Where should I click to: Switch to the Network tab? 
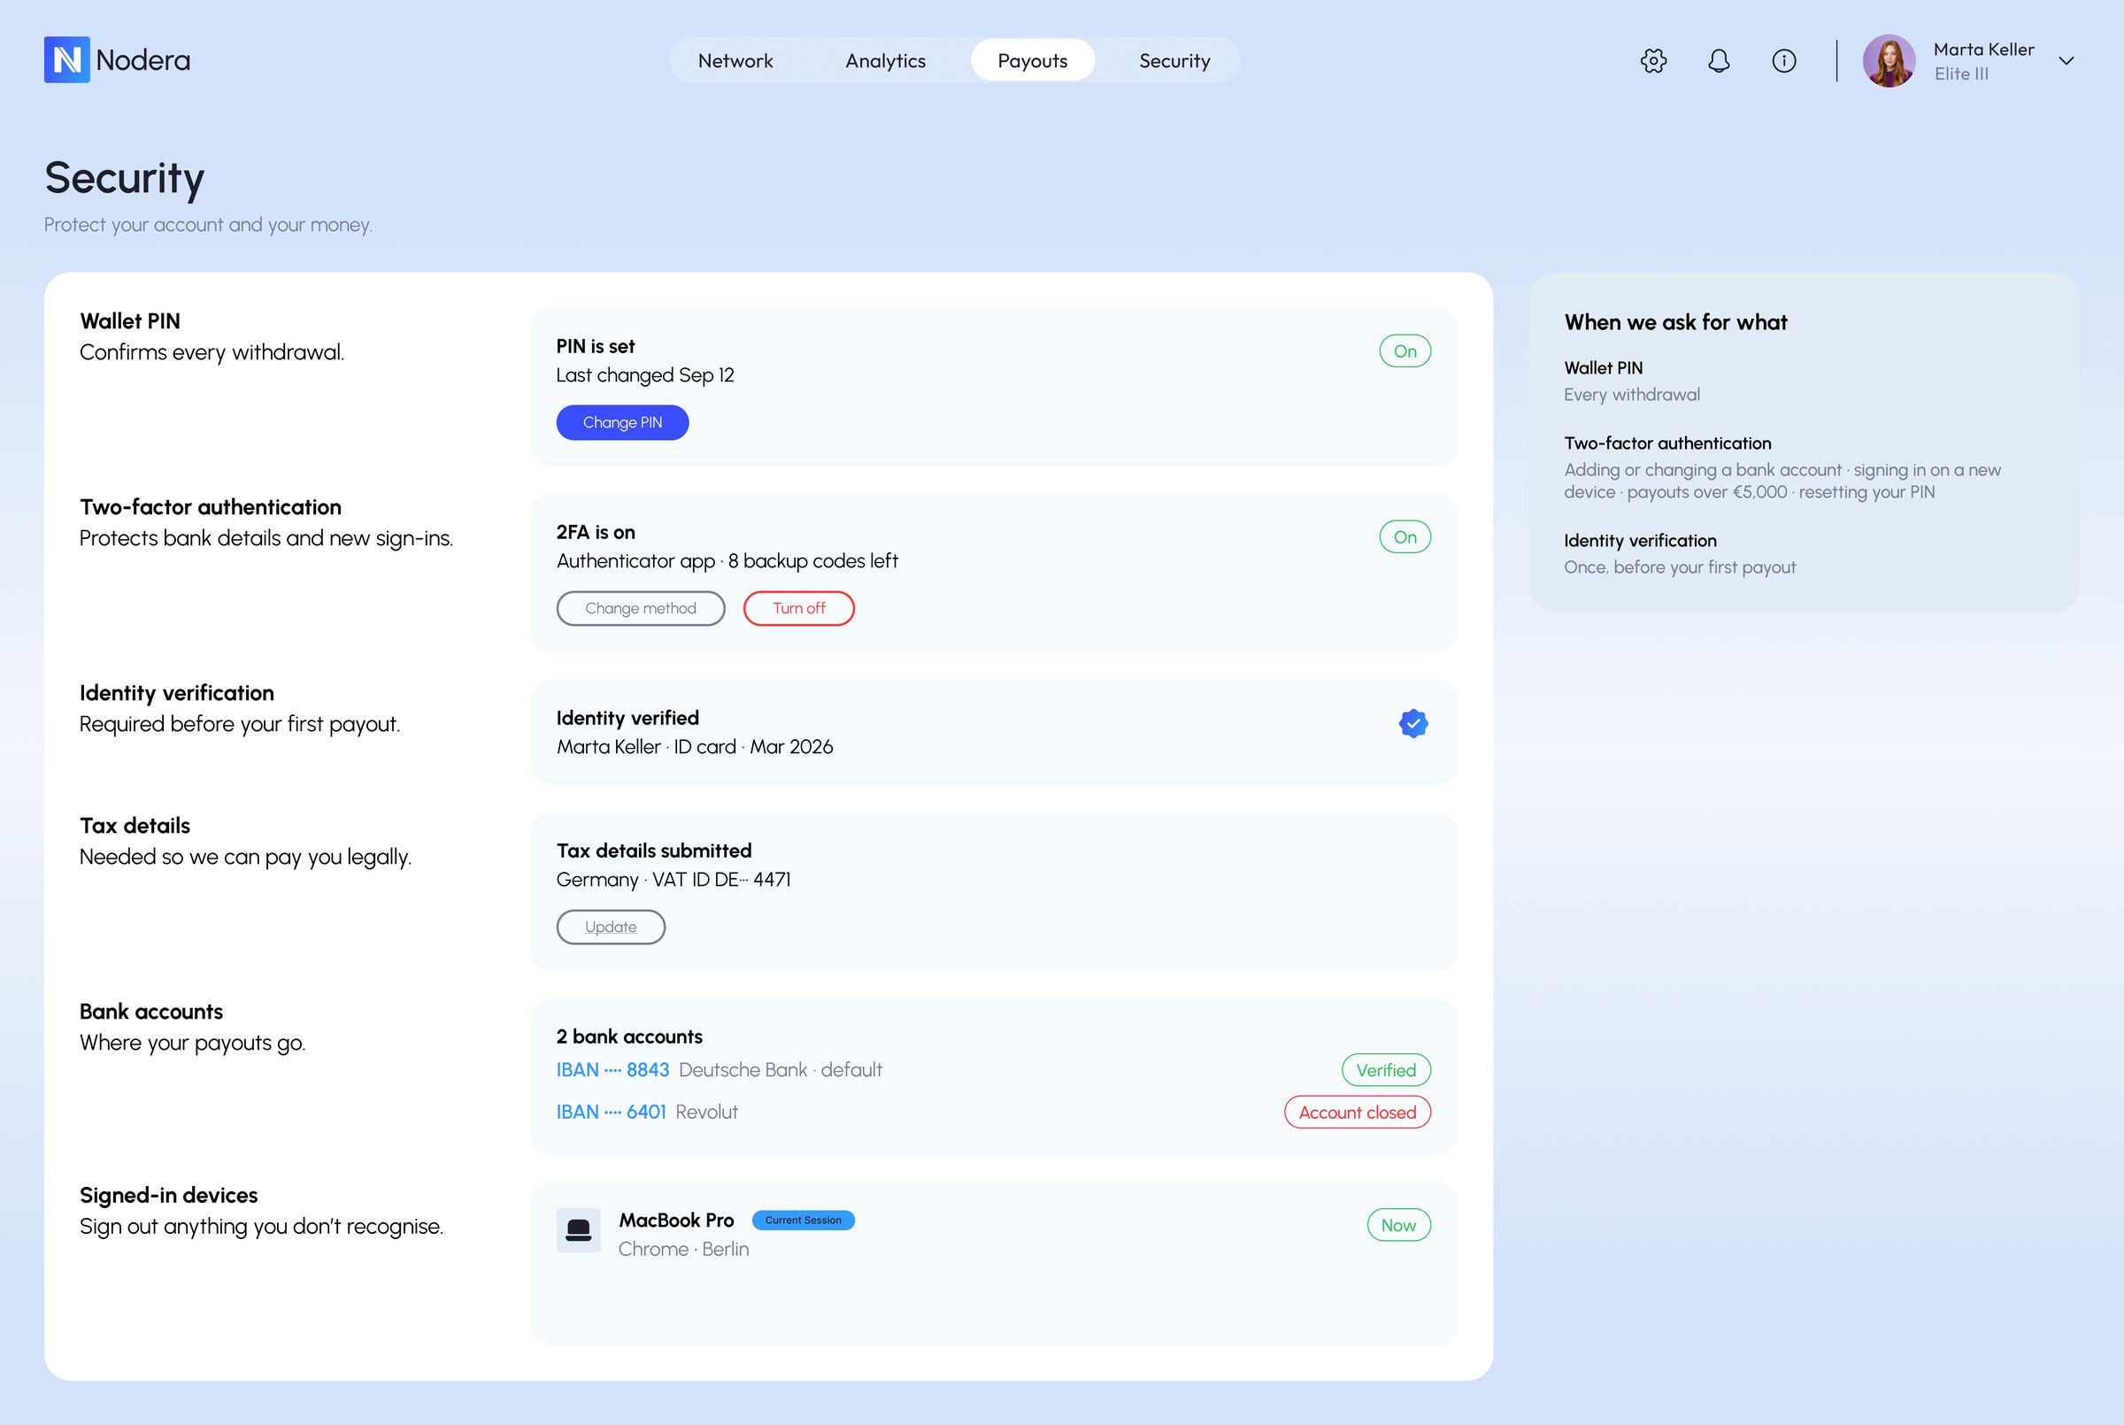point(735,61)
